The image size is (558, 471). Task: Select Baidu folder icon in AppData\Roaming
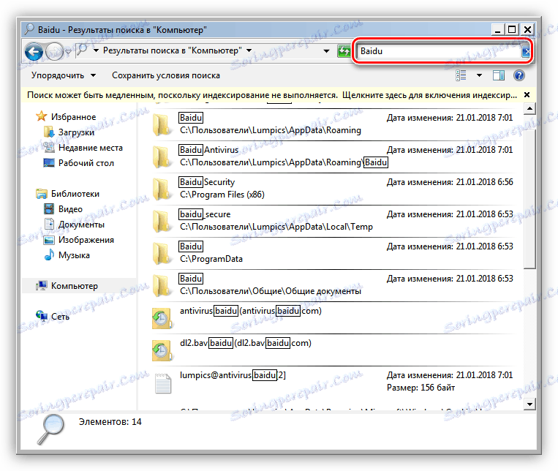[x=162, y=124]
